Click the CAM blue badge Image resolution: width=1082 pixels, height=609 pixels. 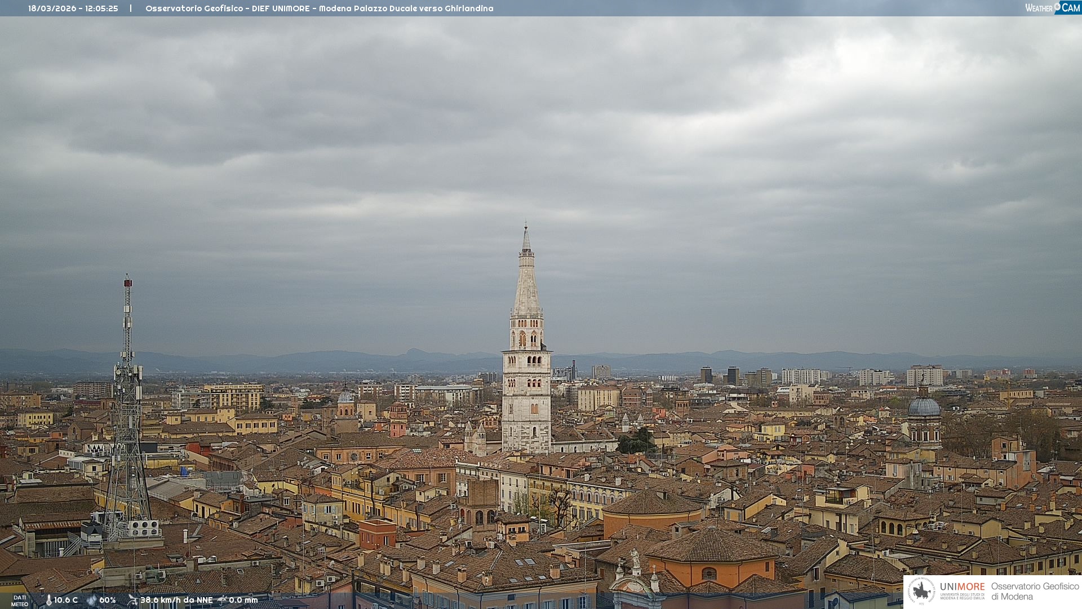click(1071, 8)
